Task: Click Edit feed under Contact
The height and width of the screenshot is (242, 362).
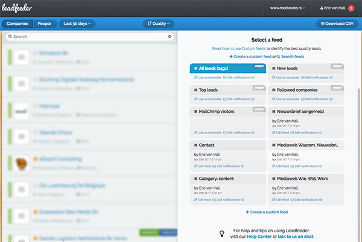Action: coord(203,166)
